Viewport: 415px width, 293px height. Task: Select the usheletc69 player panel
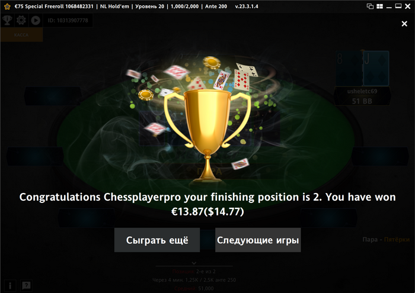362,96
